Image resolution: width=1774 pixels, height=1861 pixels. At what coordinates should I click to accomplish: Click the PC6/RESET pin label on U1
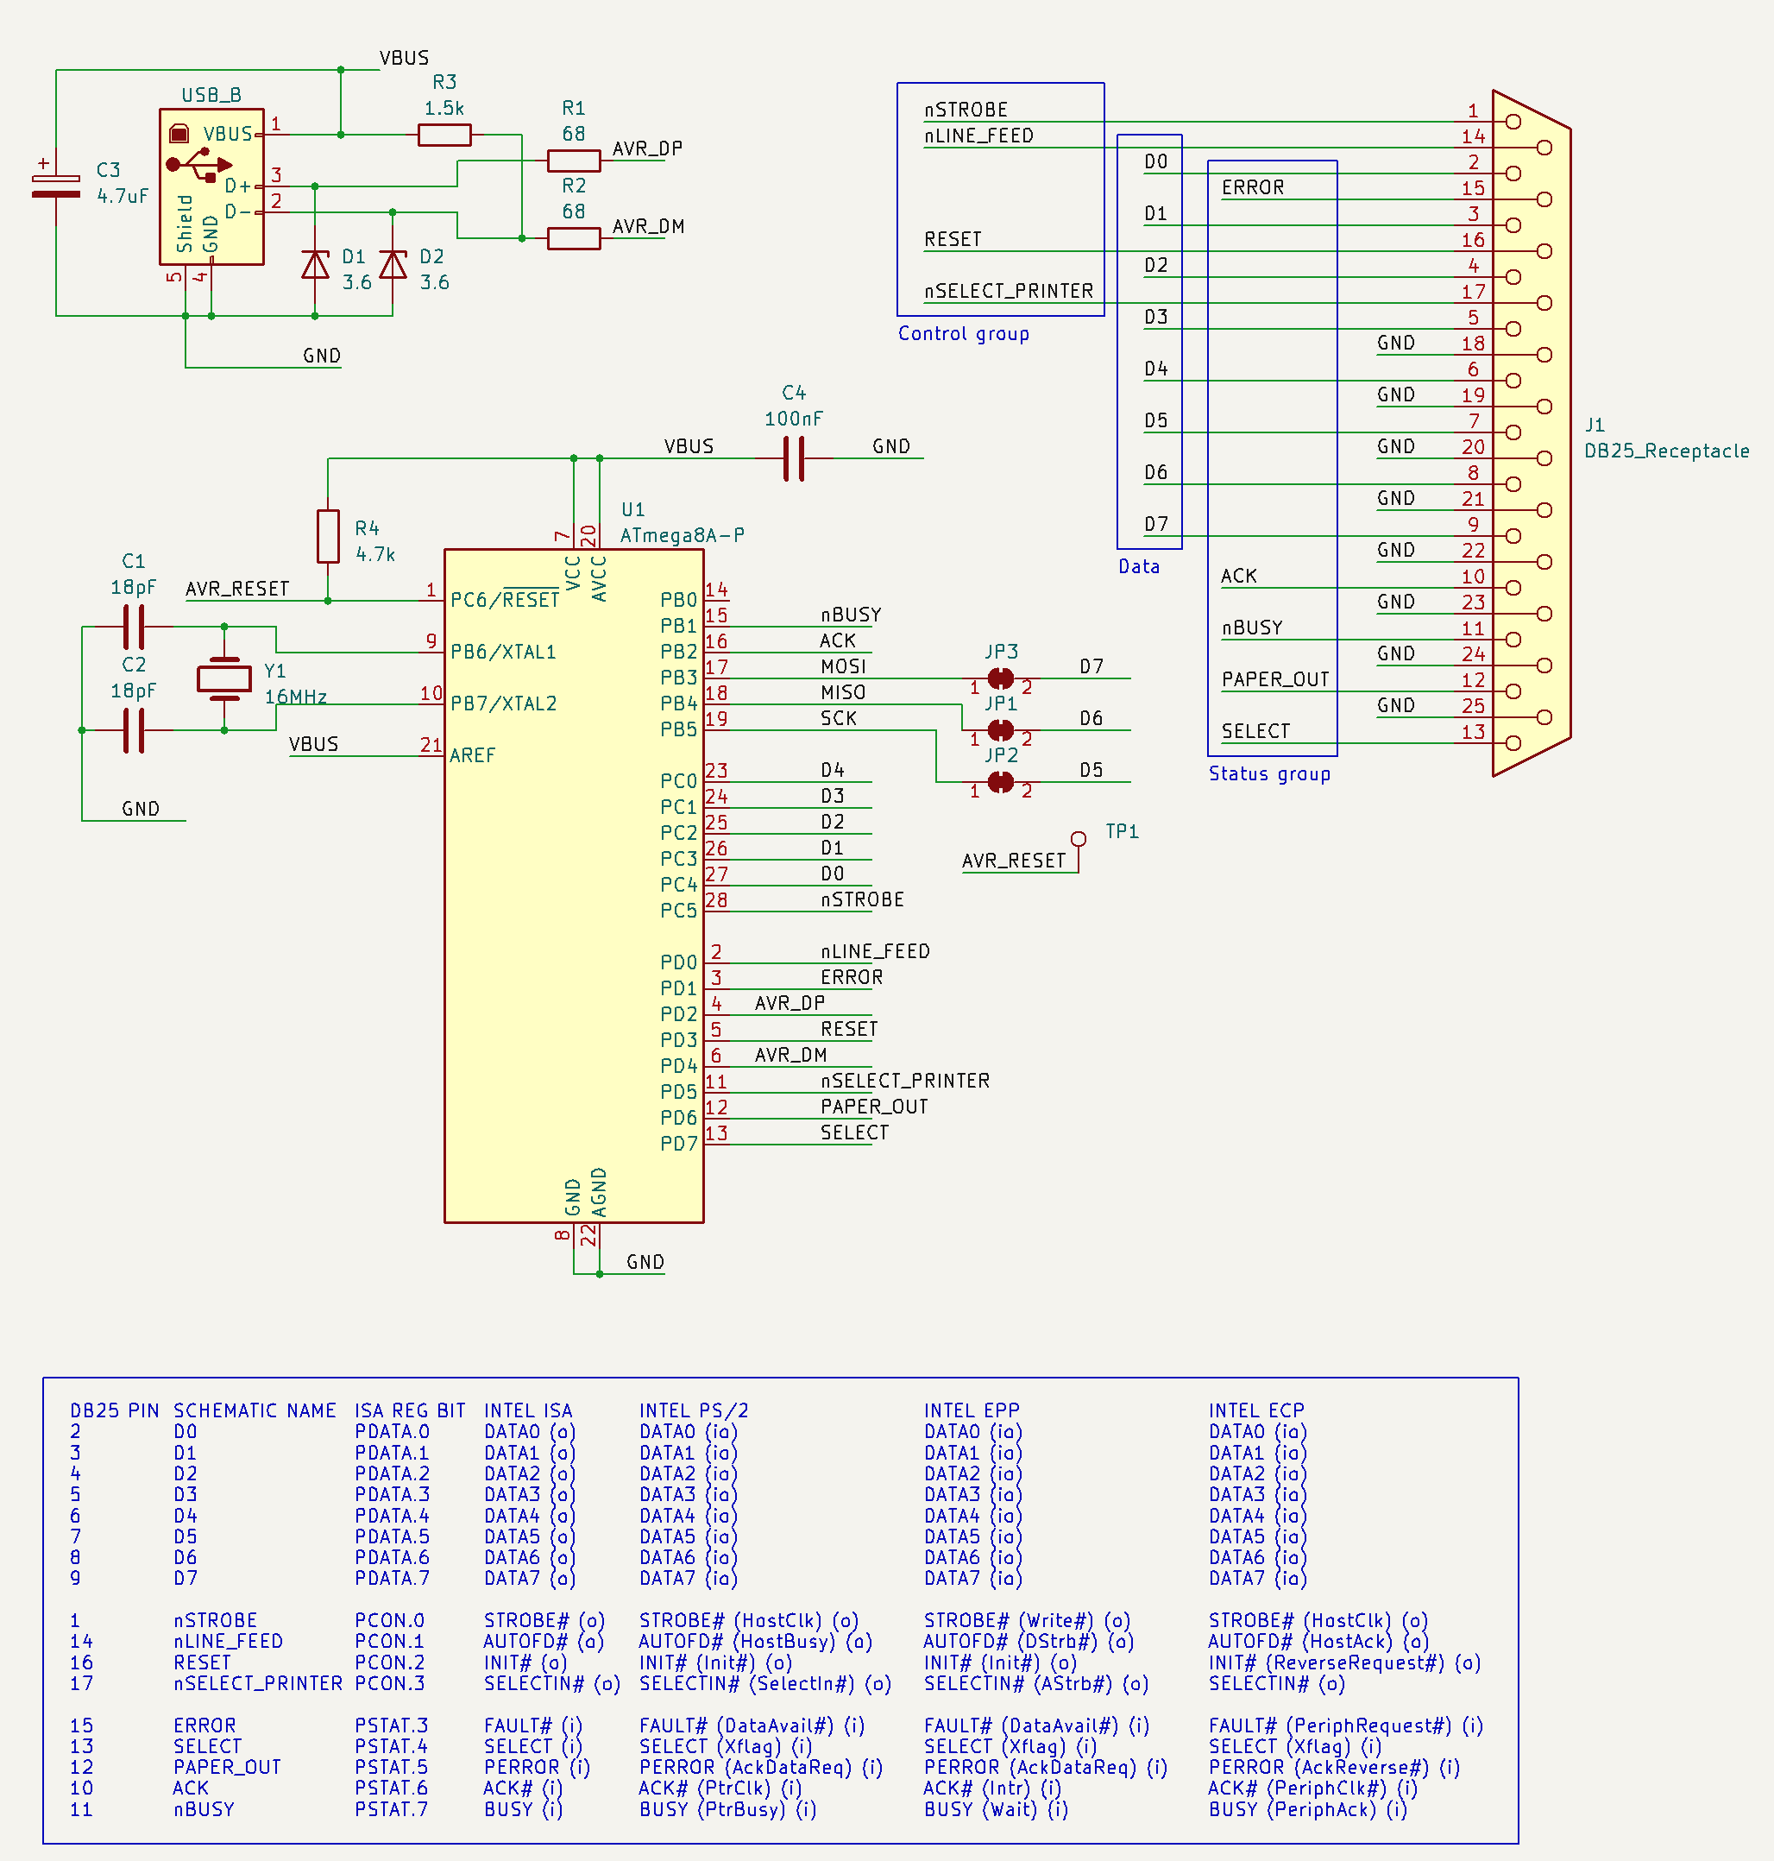click(505, 599)
